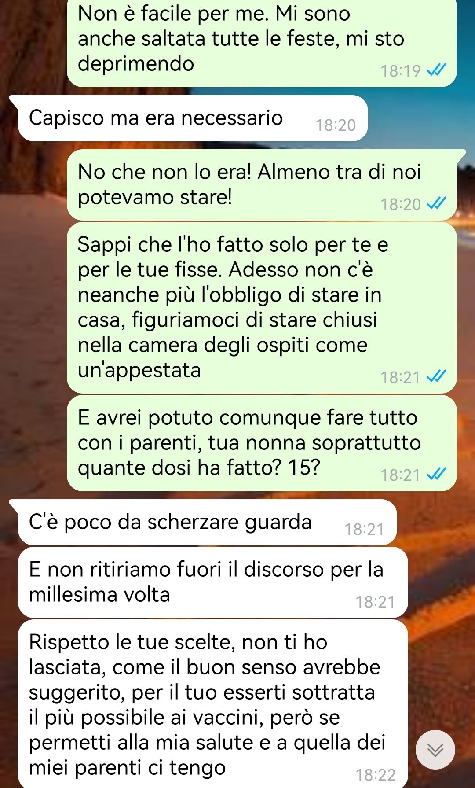Tap blue double check on 'potevamo stare!' message
This screenshot has width=475, height=788.
pos(437,203)
